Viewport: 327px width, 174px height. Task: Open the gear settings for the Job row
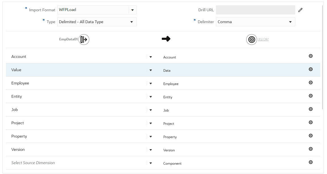311,109
